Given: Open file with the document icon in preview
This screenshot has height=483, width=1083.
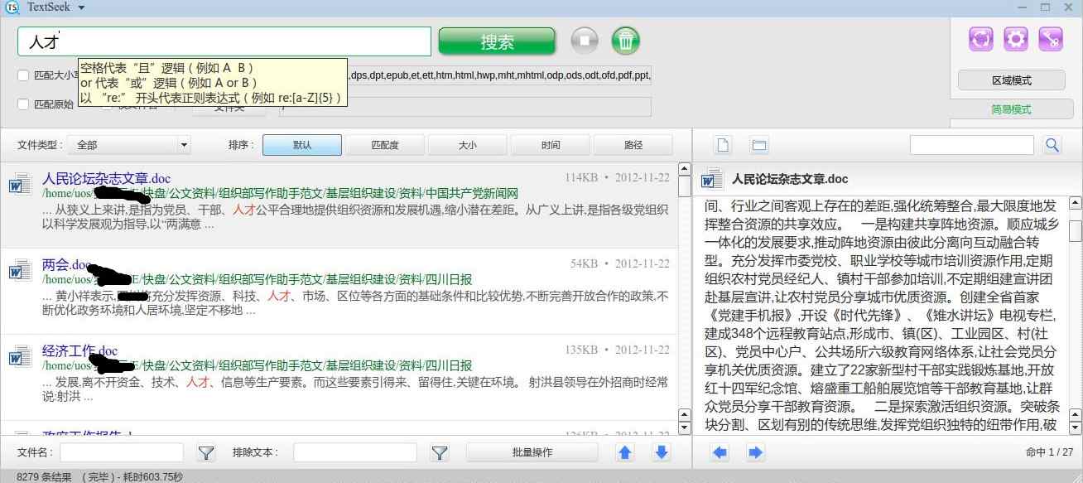Looking at the screenshot, I should click(723, 146).
